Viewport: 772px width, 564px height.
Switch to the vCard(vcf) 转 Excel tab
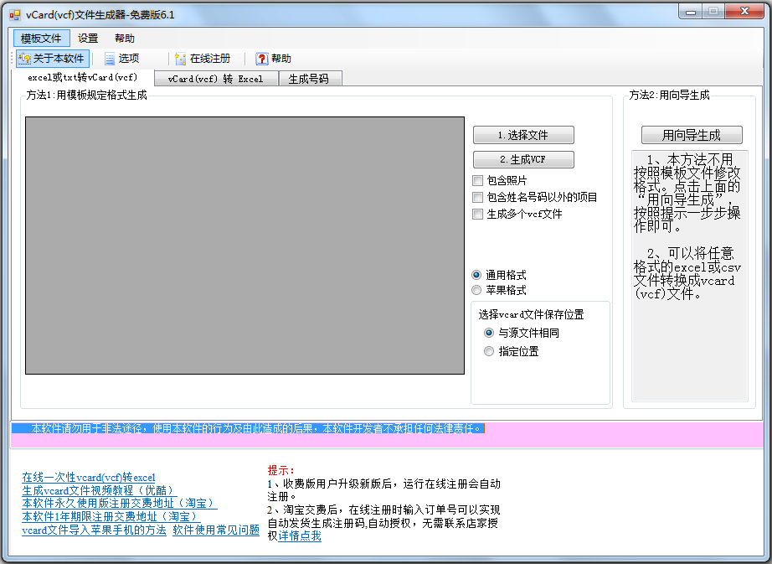pyautogui.click(x=216, y=79)
